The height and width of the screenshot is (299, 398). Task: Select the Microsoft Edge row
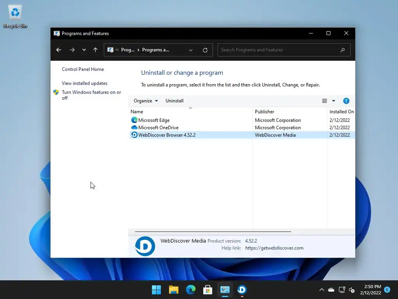pos(242,120)
